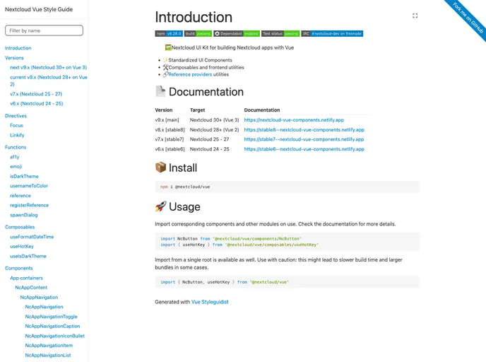Open the reference function page
Image resolution: width=486 pixels, height=362 pixels.
pyautogui.click(x=20, y=195)
